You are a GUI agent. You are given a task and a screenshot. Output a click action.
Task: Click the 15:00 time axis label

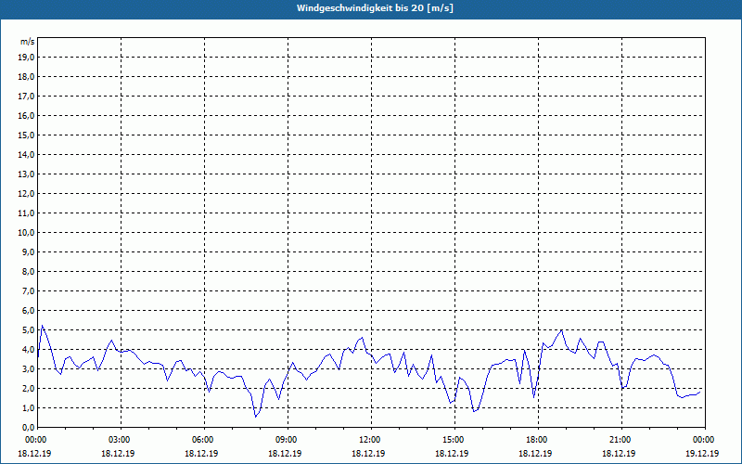454,440
